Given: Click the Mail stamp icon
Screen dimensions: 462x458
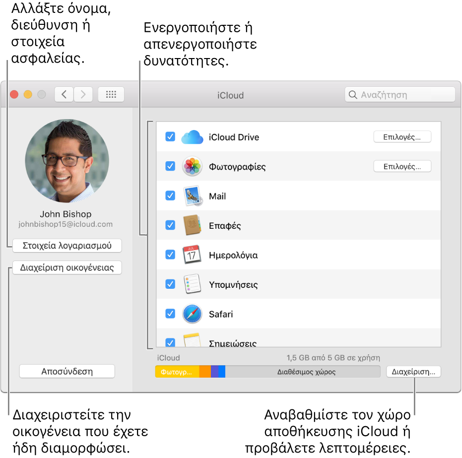Looking at the screenshot, I should [193, 196].
